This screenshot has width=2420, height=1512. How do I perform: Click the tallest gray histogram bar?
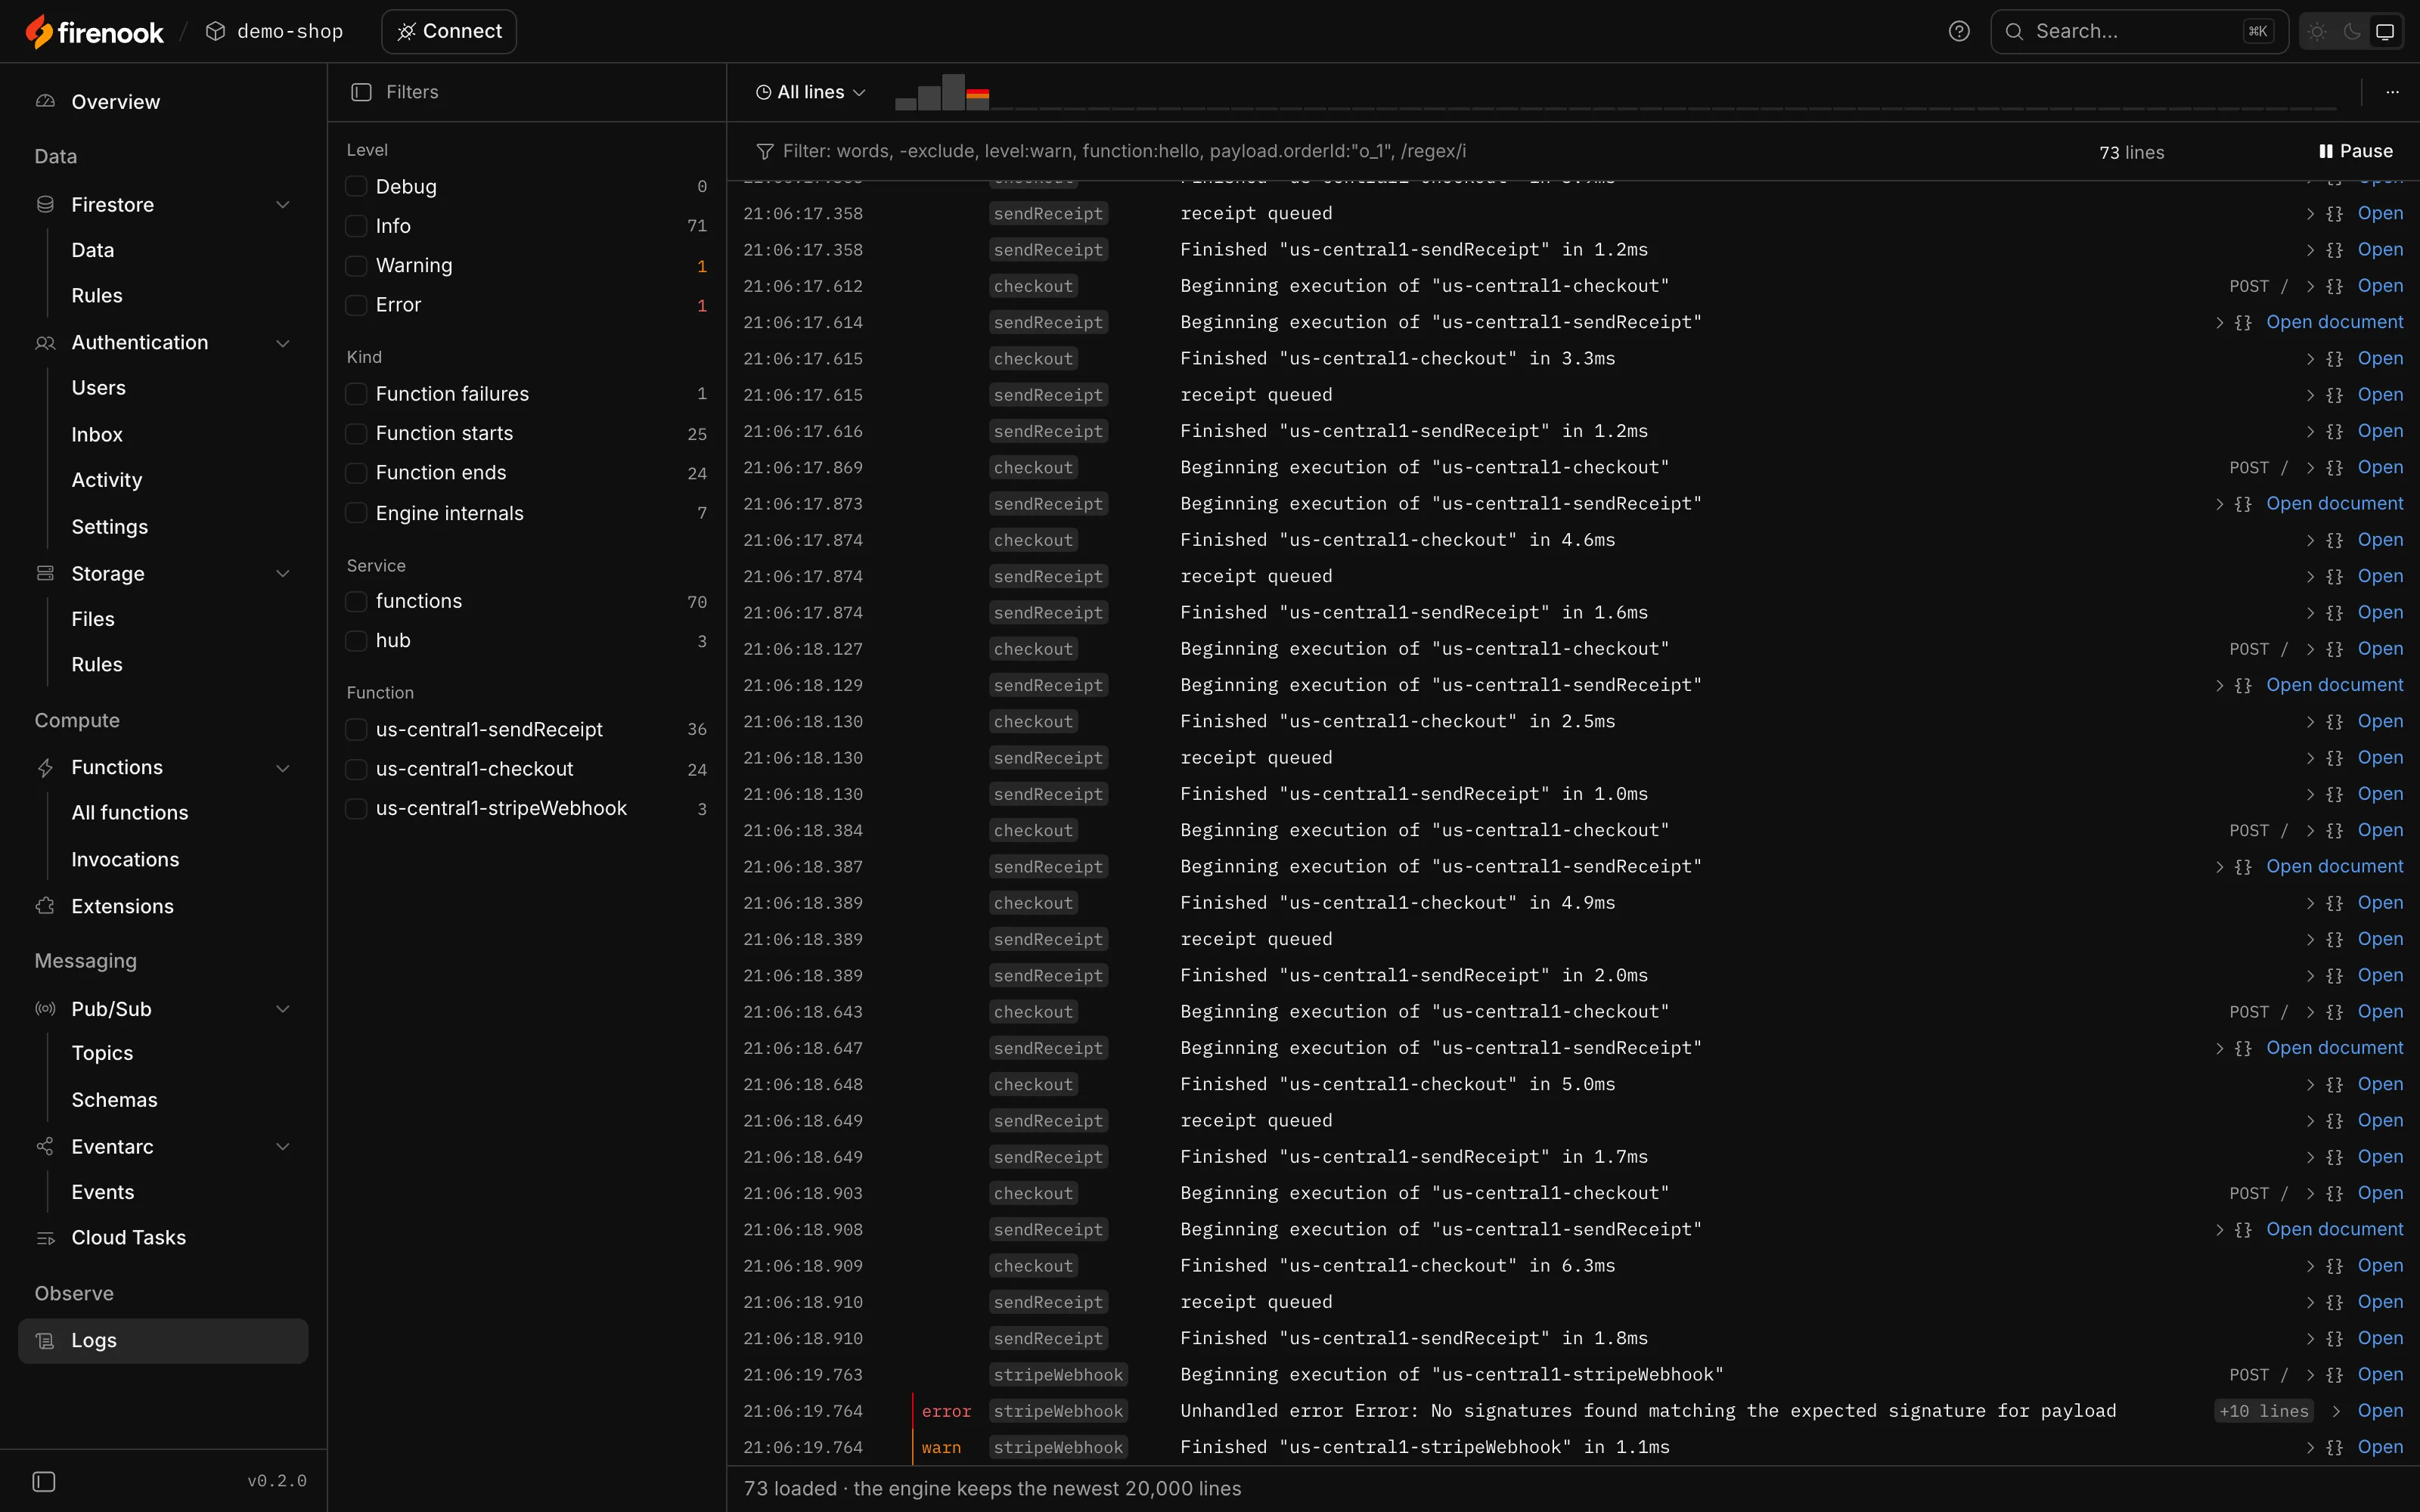954,92
